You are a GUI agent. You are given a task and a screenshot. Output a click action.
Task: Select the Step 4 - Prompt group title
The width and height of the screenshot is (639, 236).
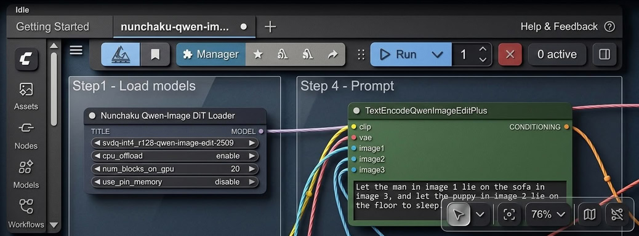[347, 86]
